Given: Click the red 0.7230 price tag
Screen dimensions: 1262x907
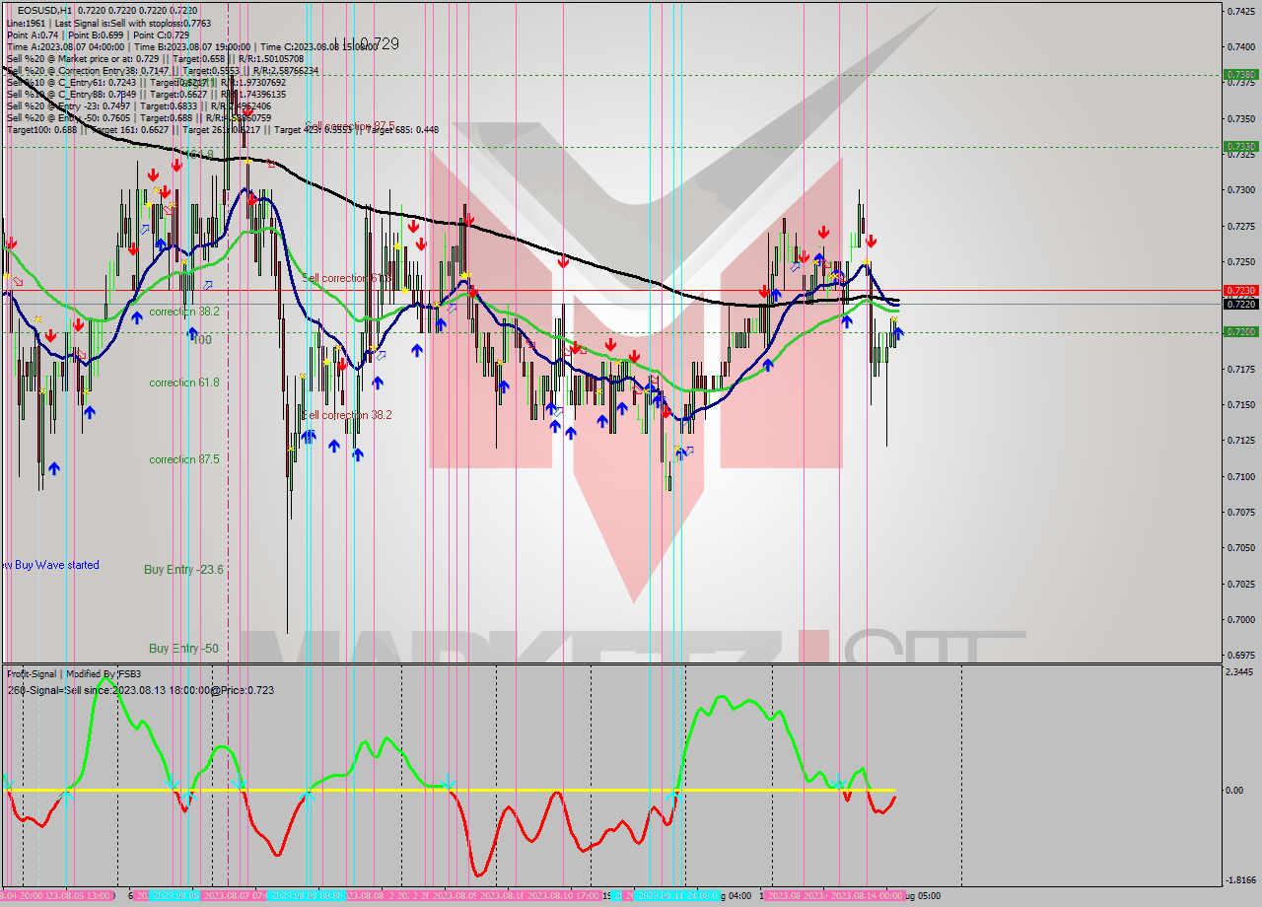Looking at the screenshot, I should (x=1239, y=291).
